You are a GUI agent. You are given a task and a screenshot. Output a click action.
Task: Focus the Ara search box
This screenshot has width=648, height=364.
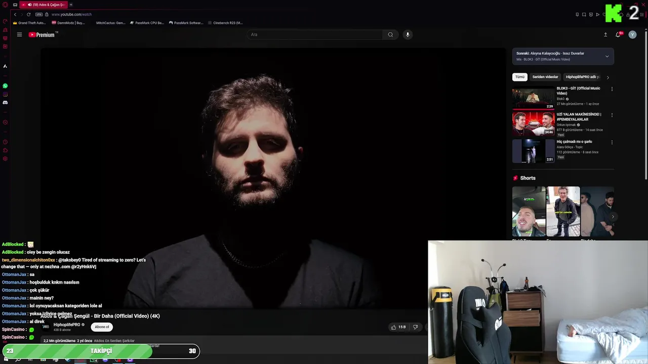click(x=315, y=35)
